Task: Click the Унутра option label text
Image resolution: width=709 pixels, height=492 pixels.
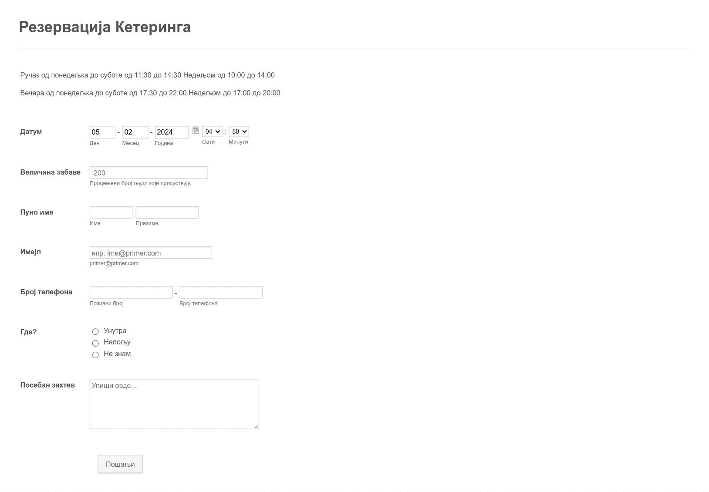Action: [115, 331]
